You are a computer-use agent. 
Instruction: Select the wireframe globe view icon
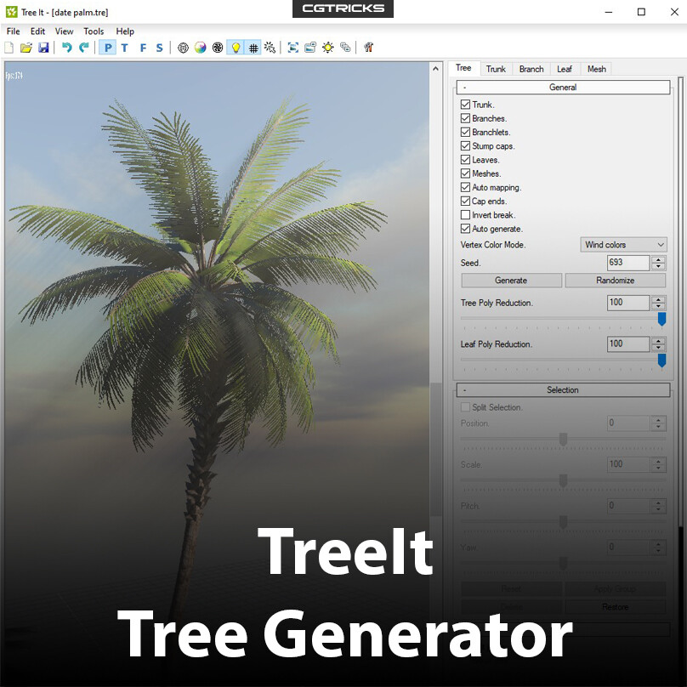click(x=182, y=48)
